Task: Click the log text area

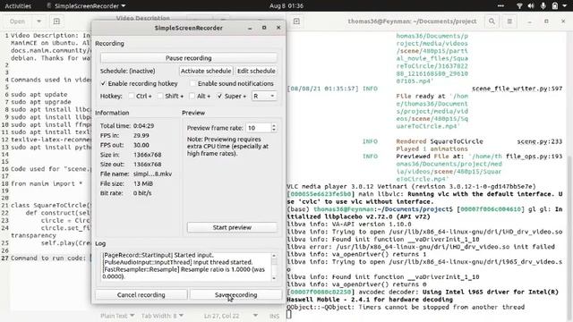Action: (186, 266)
